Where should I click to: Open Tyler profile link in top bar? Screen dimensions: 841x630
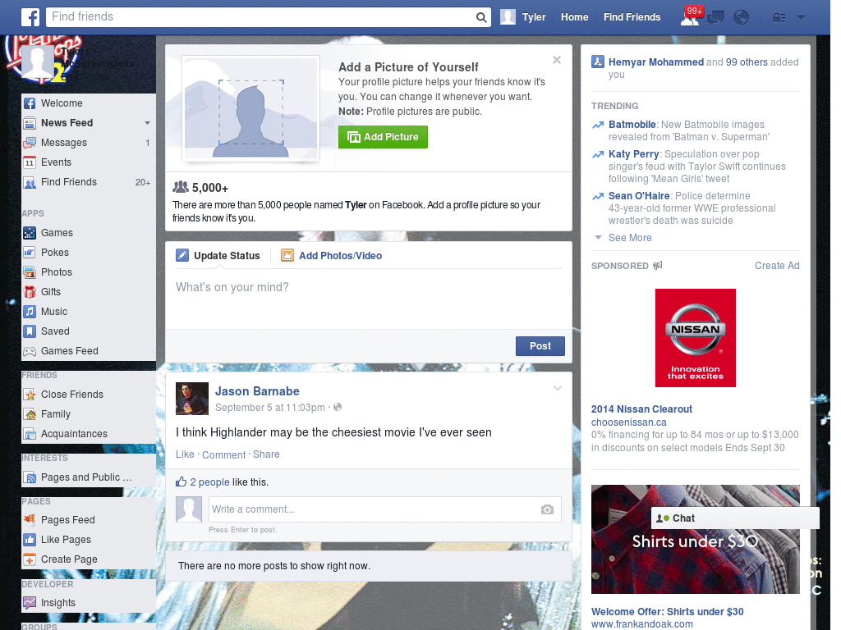tap(534, 17)
